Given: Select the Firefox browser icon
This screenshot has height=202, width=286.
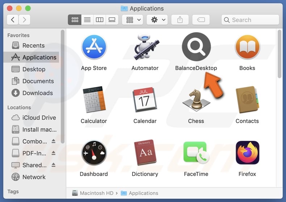Looking at the screenshot, I should click(247, 152).
